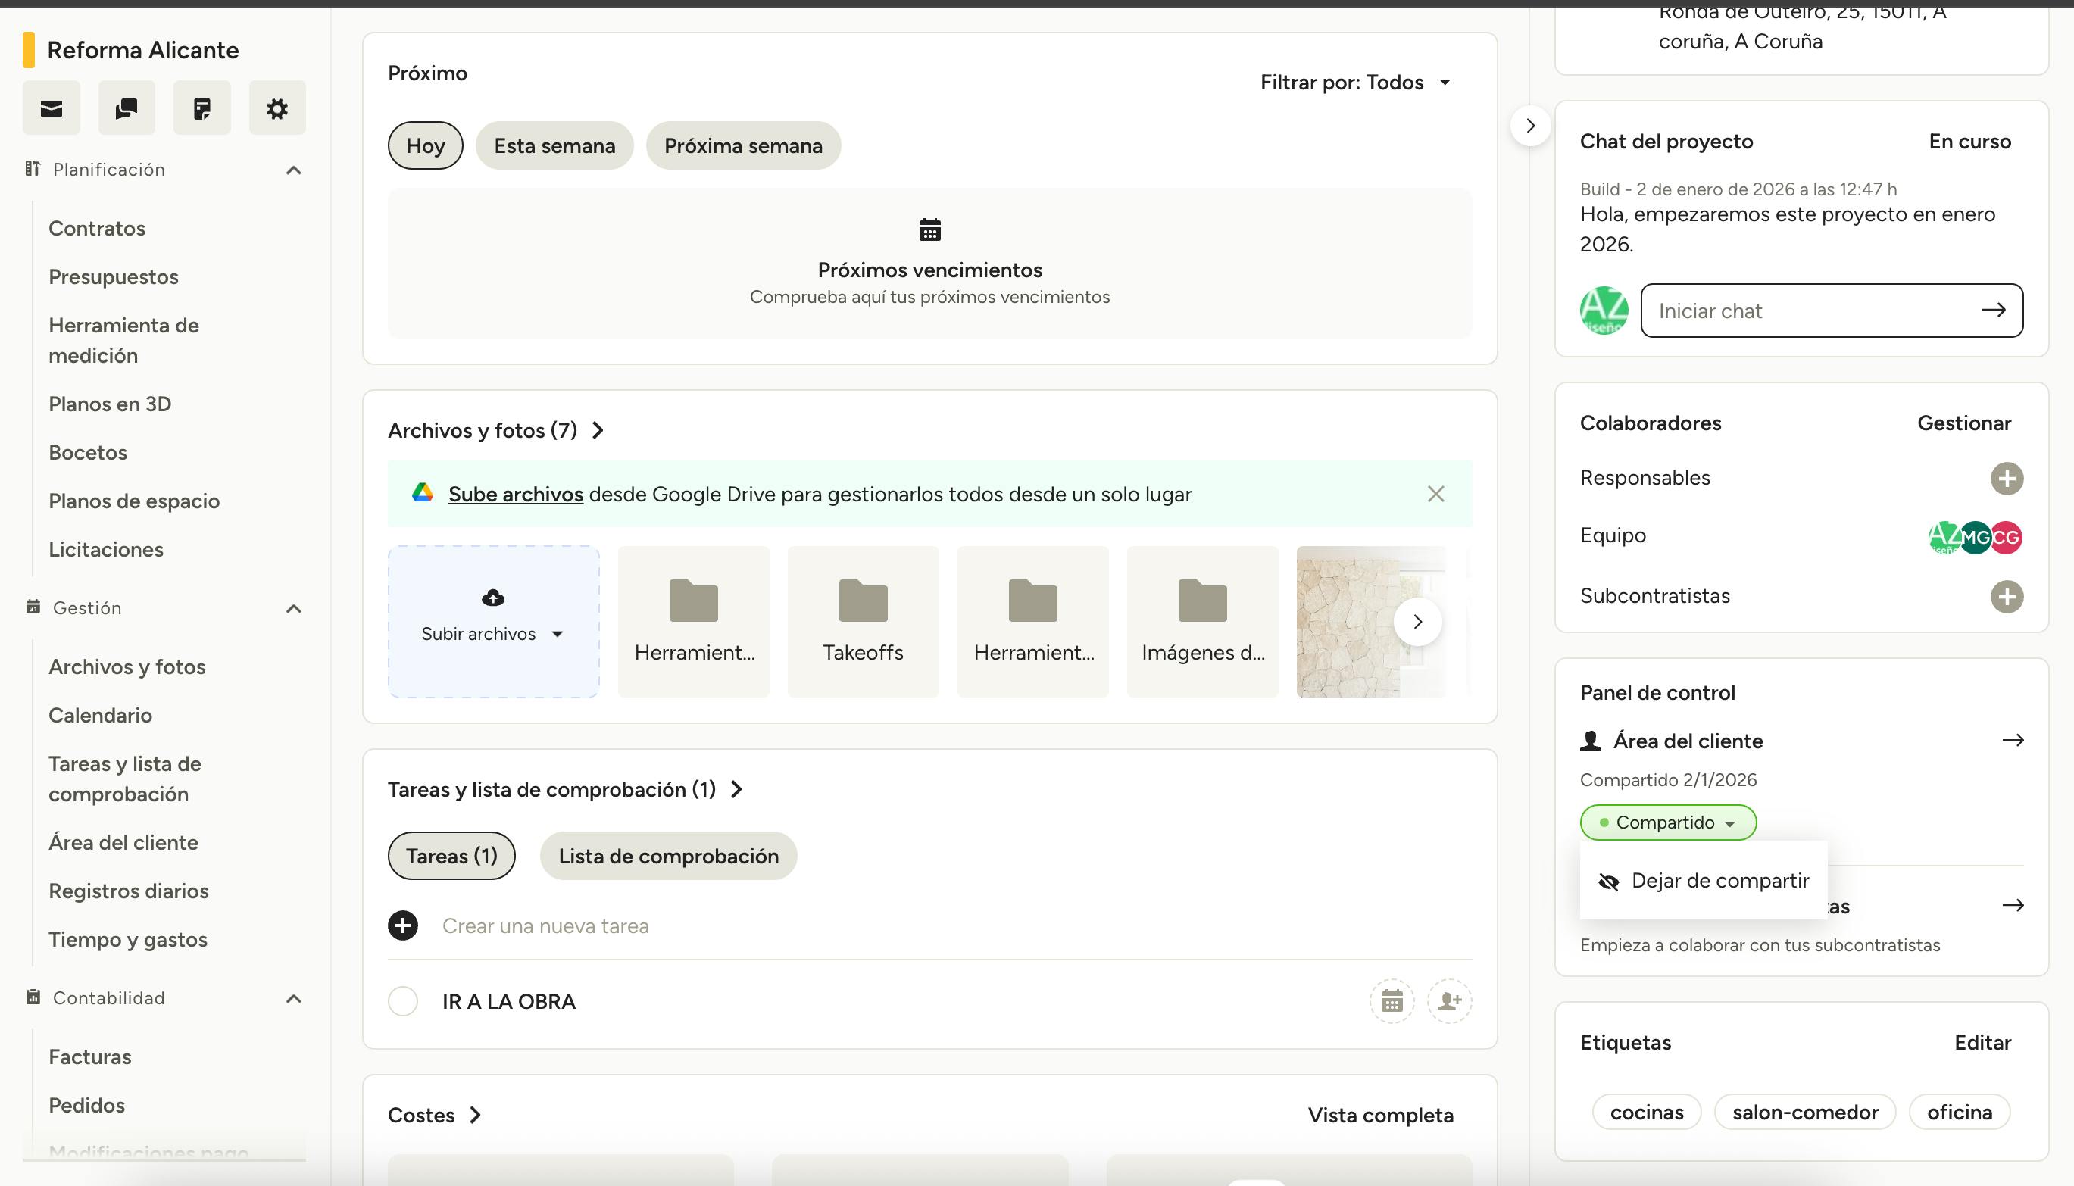The image size is (2074, 1186).
Task: Open project settings gear icon
Action: (x=277, y=108)
